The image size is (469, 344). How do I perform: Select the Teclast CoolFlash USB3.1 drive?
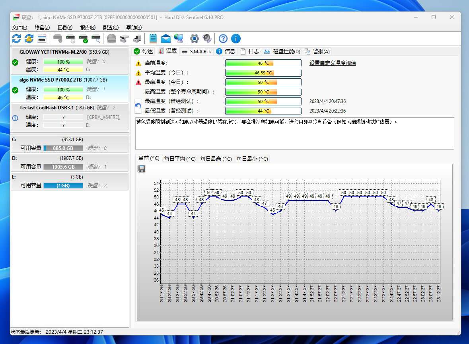tap(60, 108)
